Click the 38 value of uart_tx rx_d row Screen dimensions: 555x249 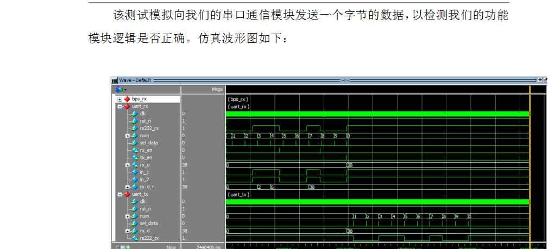click(x=185, y=231)
